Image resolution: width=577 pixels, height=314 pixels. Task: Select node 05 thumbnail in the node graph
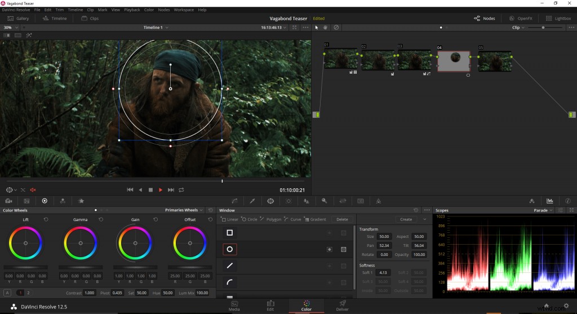tap(494, 61)
